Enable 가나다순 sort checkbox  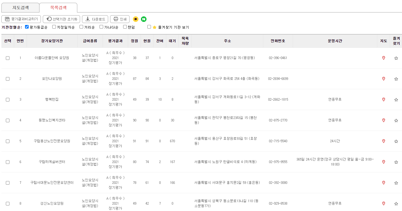(101, 27)
